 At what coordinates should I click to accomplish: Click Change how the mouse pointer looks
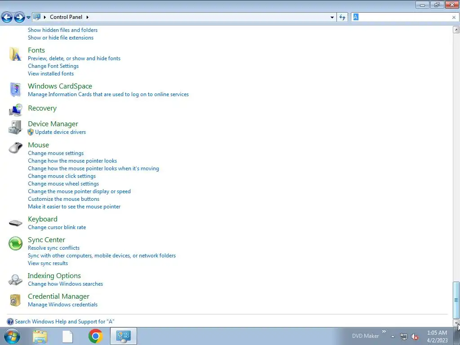point(72,161)
